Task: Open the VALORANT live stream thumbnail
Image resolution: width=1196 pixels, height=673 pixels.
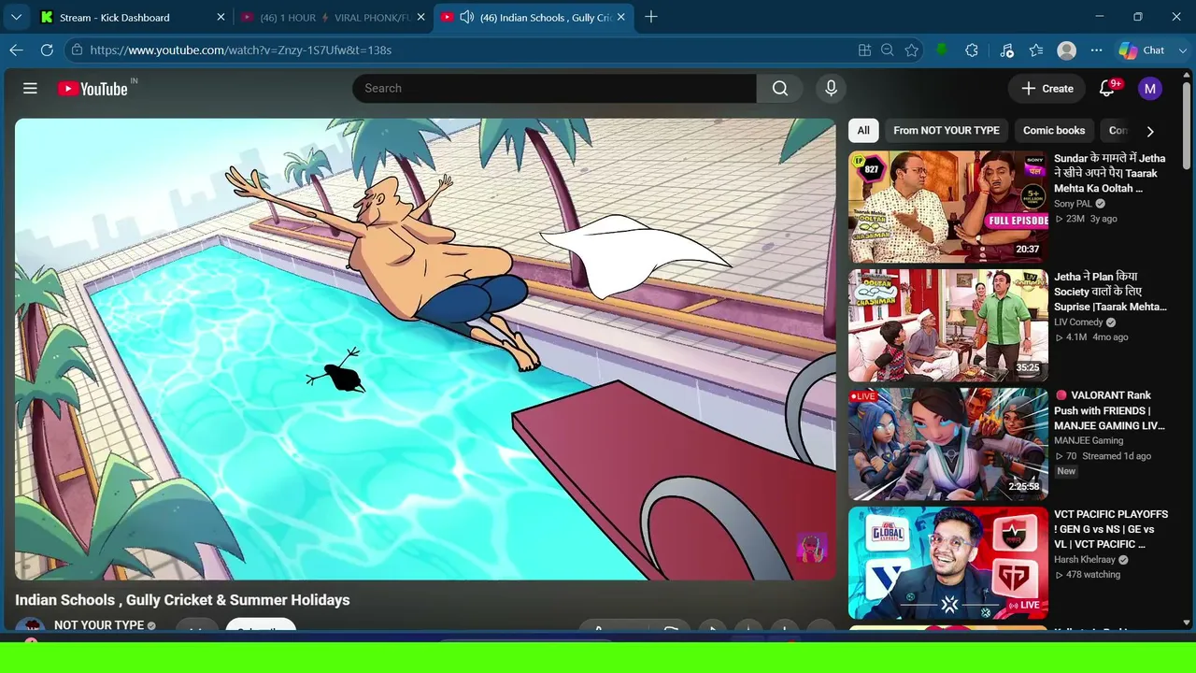Action: click(947, 444)
